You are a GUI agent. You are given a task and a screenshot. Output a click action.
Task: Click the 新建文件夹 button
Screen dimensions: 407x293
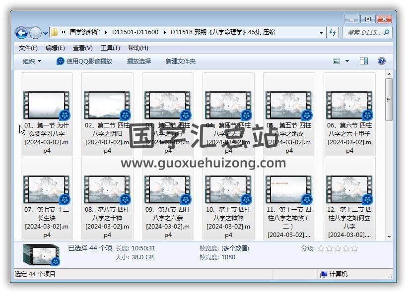pos(180,61)
